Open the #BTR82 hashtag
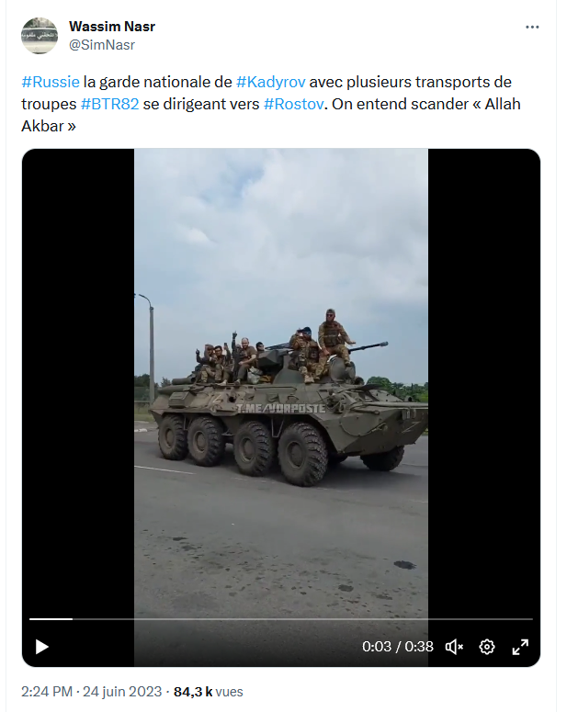Screen dimensions: 567x712 pyautogui.click(x=109, y=104)
